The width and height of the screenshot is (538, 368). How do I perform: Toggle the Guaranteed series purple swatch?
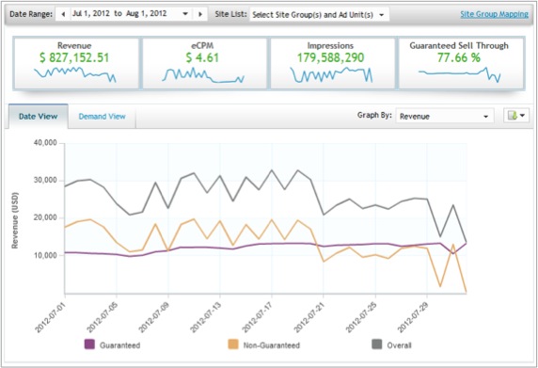coord(89,344)
